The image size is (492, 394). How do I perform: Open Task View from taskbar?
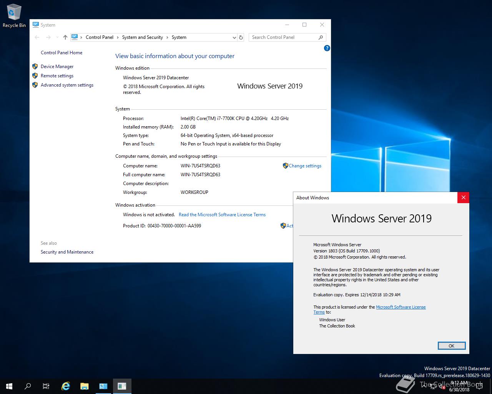pos(46,386)
